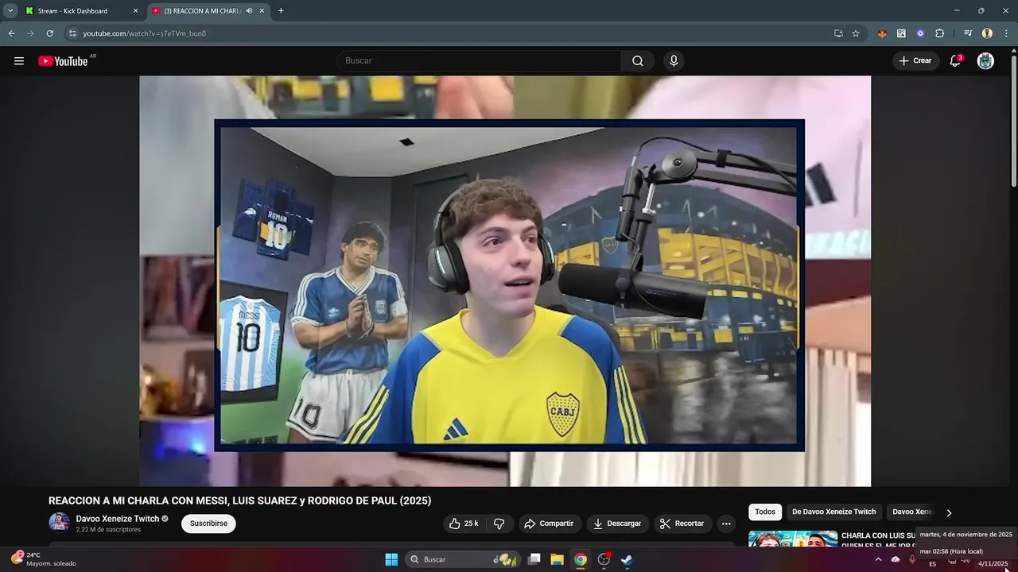Open the channel avatar beside Davoo Xeneize

coord(59,523)
